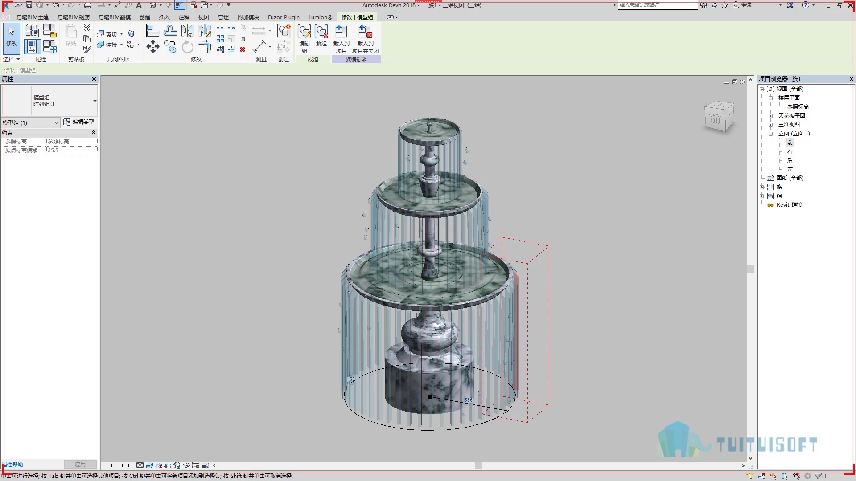Expand the 天花板平面 tree node
This screenshot has width=856, height=481.
pyautogui.click(x=770, y=116)
